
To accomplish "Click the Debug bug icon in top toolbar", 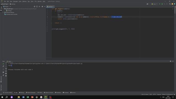I will (162, 4).
